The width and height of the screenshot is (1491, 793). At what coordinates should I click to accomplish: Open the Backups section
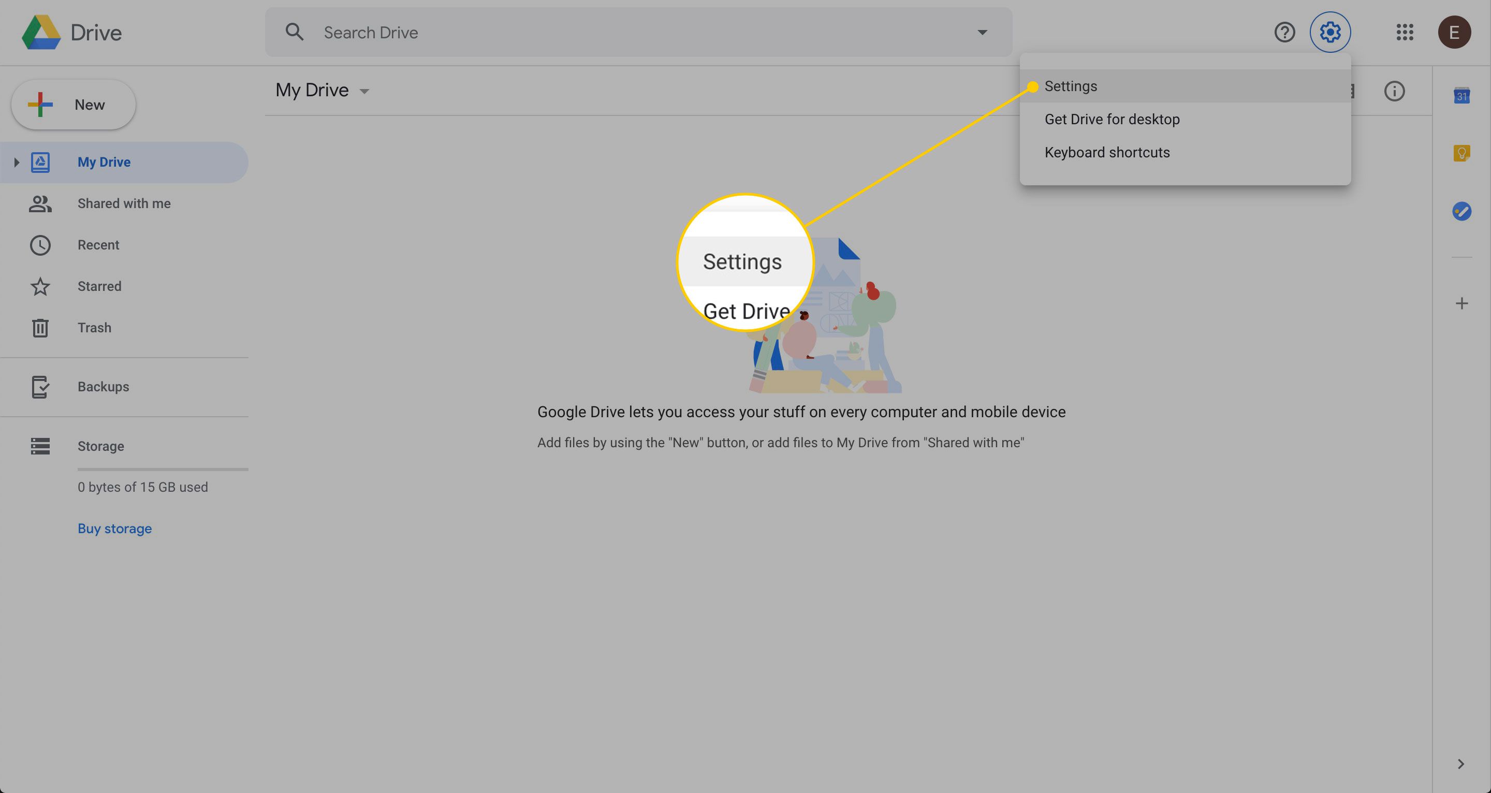pyautogui.click(x=124, y=387)
